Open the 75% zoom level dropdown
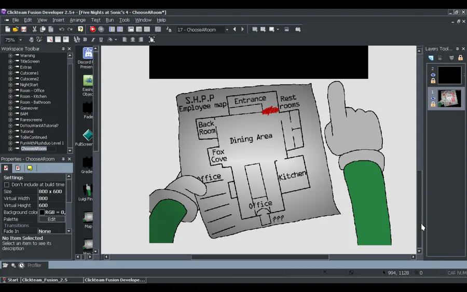This screenshot has width=467, height=292. [x=20, y=39]
